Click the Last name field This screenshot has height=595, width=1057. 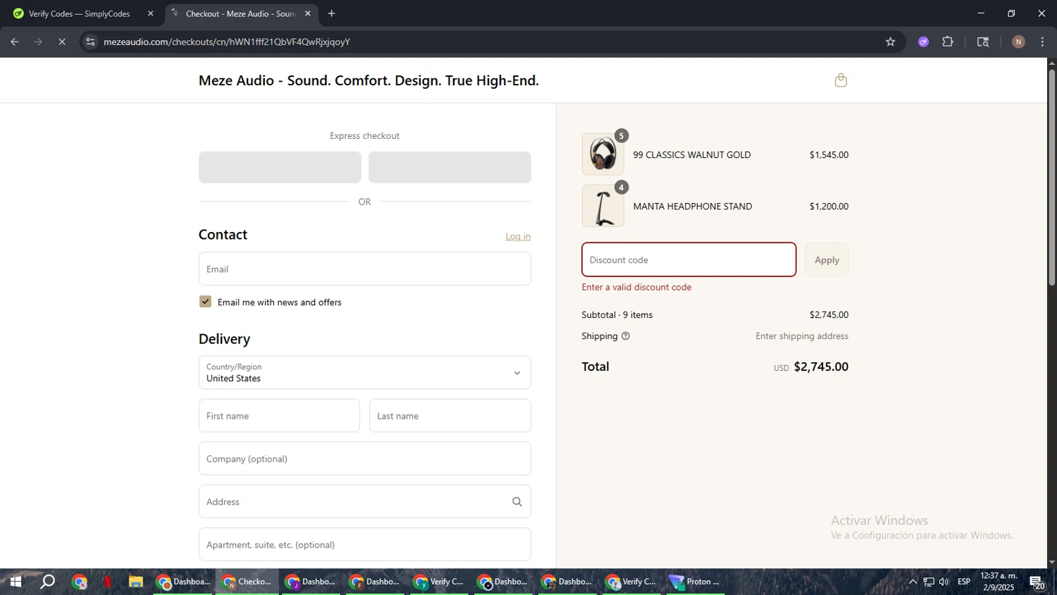(450, 416)
